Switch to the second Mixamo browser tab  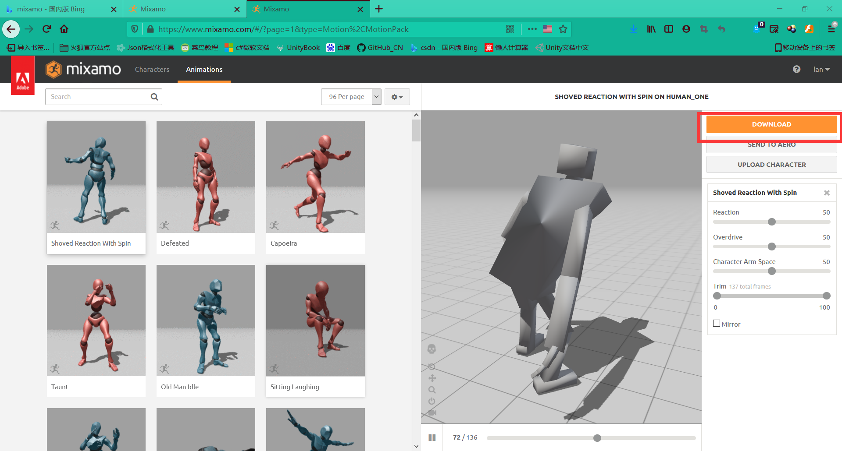pos(184,9)
